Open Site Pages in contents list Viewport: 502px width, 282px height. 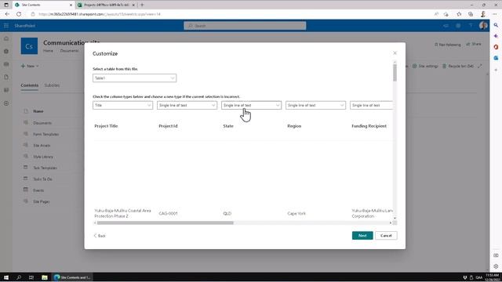point(42,202)
